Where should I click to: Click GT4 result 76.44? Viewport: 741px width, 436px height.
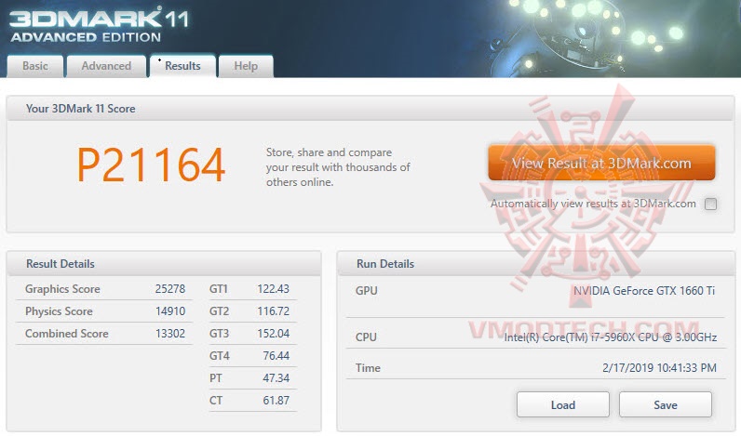click(x=276, y=356)
